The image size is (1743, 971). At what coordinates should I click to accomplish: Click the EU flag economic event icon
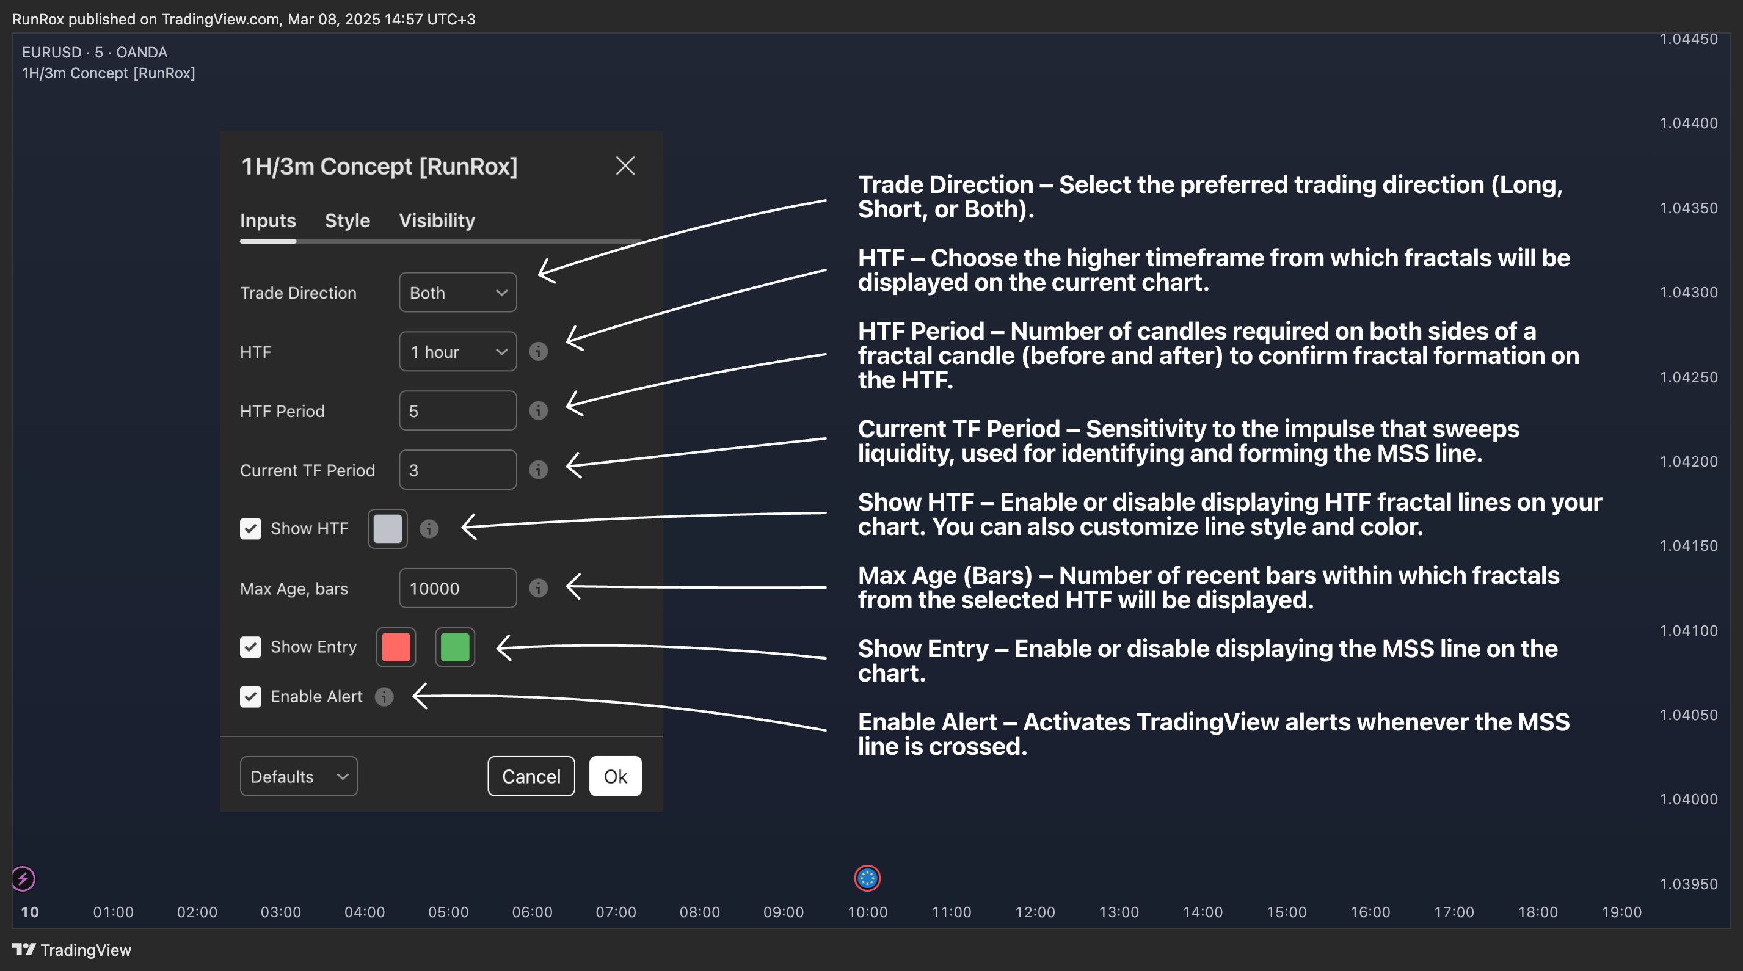(x=867, y=878)
